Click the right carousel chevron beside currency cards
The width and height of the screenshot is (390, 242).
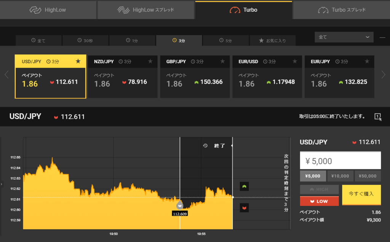pyautogui.click(x=384, y=75)
